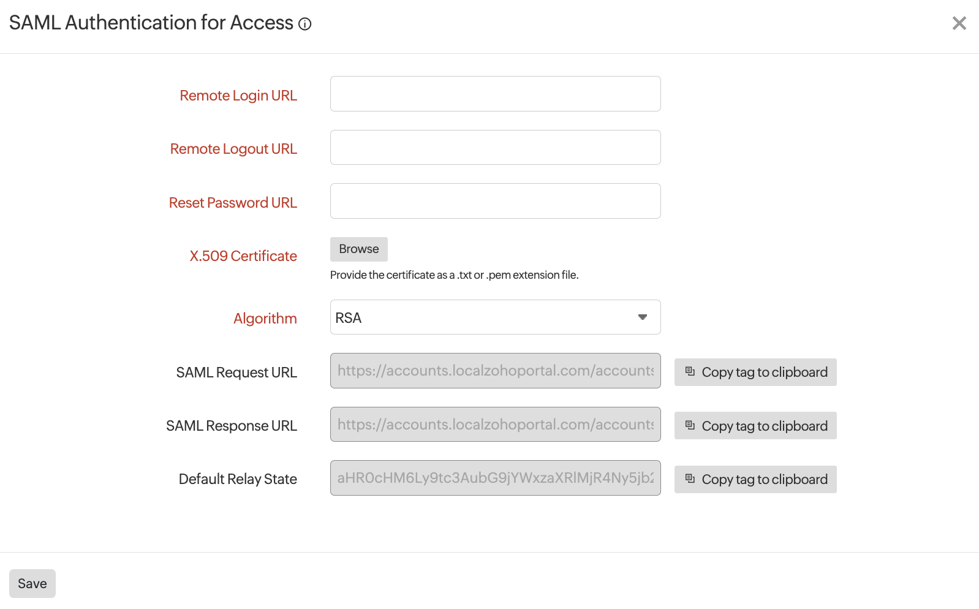979x609 pixels.
Task: Click the SAML Response URL read-only field
Action: 495,425
